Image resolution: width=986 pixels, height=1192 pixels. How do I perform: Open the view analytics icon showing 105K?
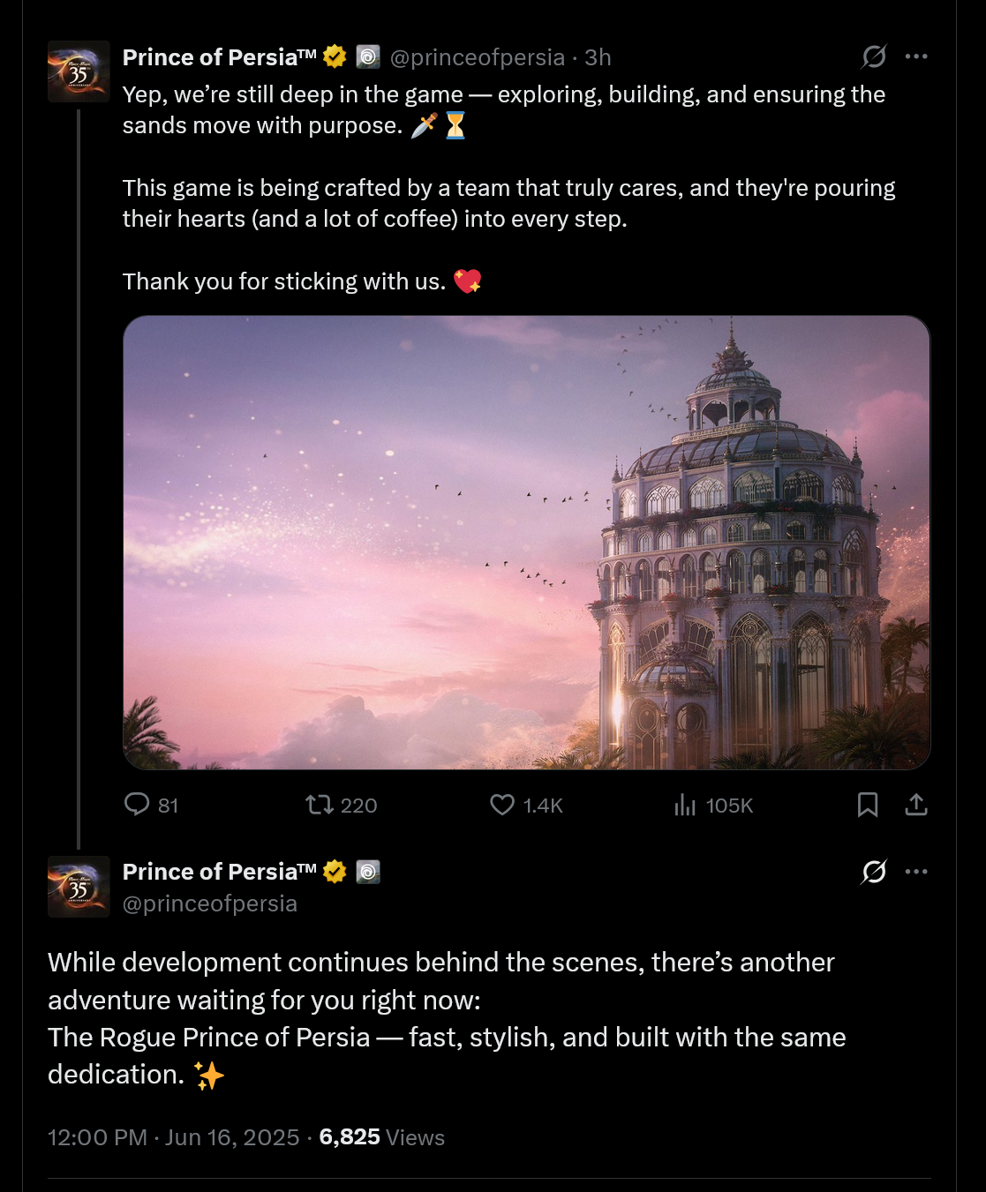687,805
